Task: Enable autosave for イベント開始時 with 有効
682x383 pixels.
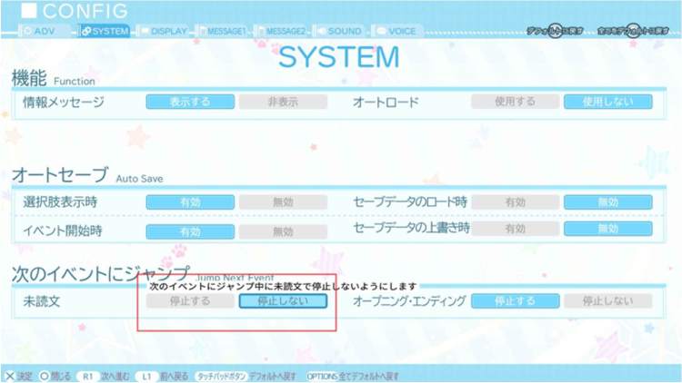Action: coord(190,231)
